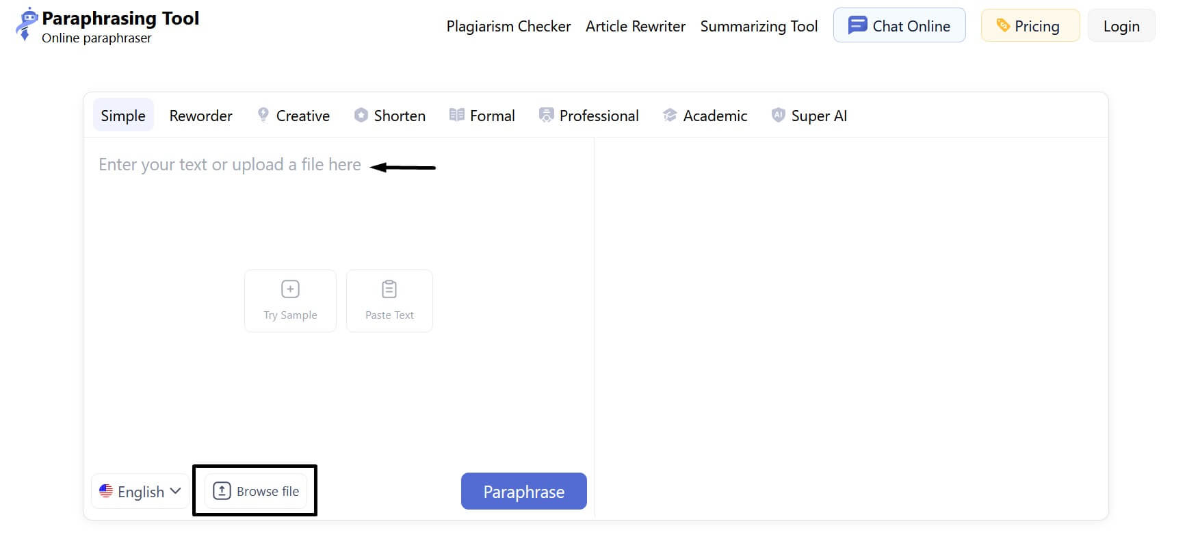
Task: Click the Paraphrasing Tool robot logo icon
Action: click(x=26, y=25)
